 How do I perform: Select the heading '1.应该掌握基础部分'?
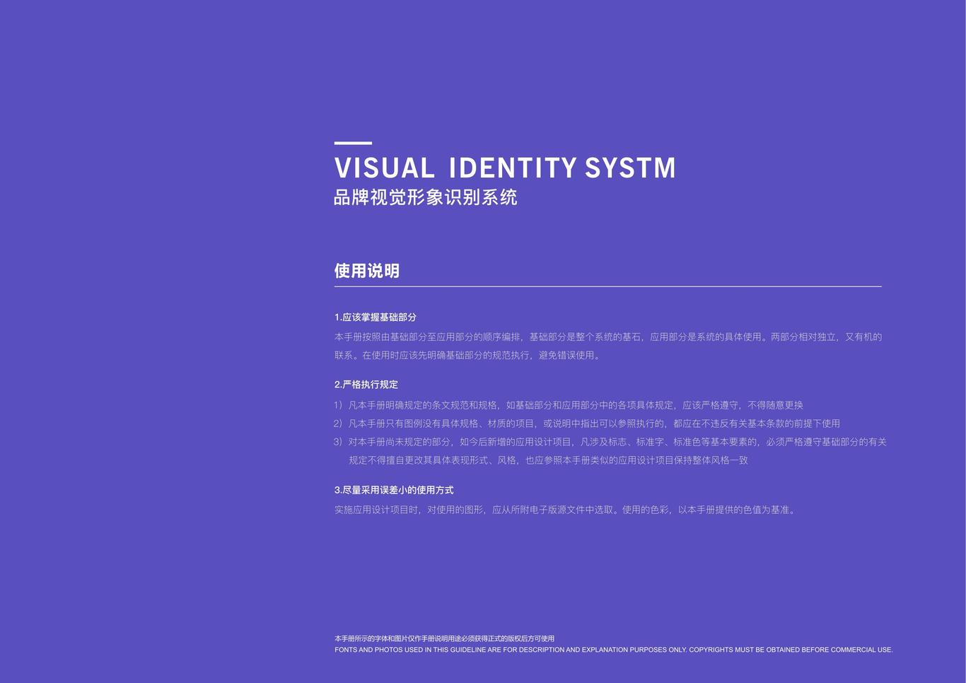pos(376,317)
